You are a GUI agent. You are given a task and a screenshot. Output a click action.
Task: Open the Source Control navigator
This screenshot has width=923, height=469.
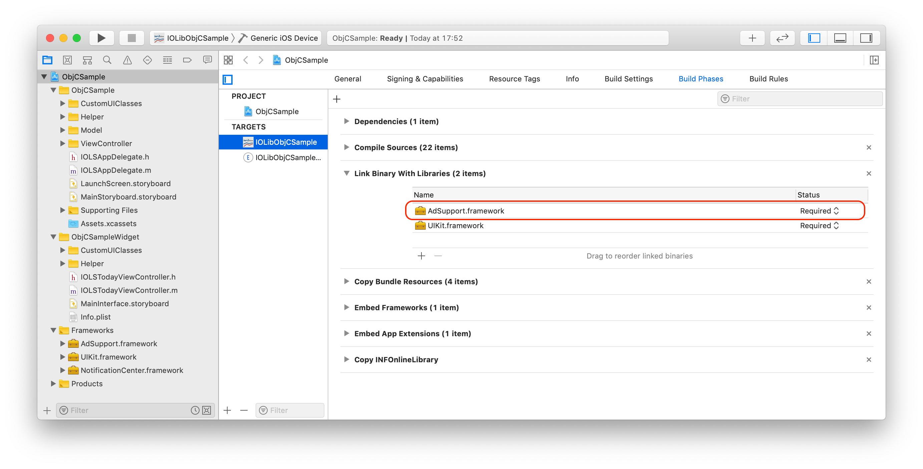67,60
